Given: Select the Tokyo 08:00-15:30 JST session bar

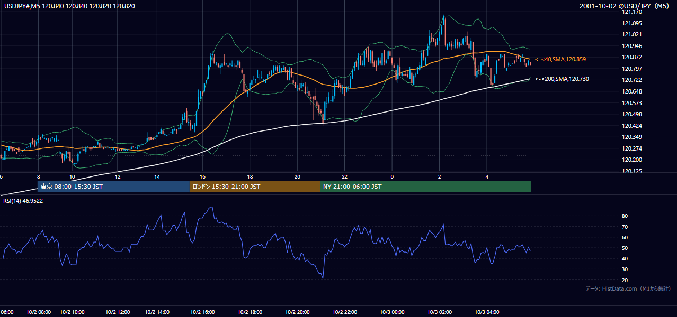Looking at the screenshot, I should (113, 187).
